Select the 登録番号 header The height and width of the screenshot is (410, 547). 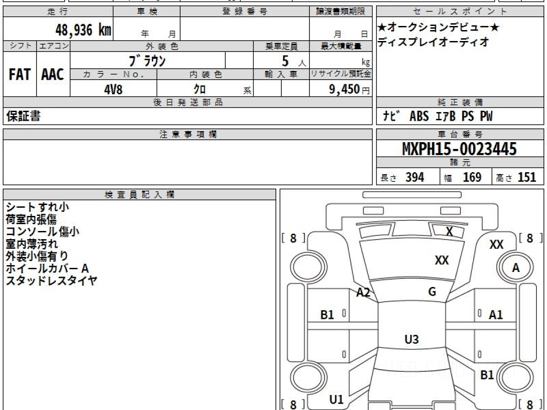pyautogui.click(x=245, y=12)
